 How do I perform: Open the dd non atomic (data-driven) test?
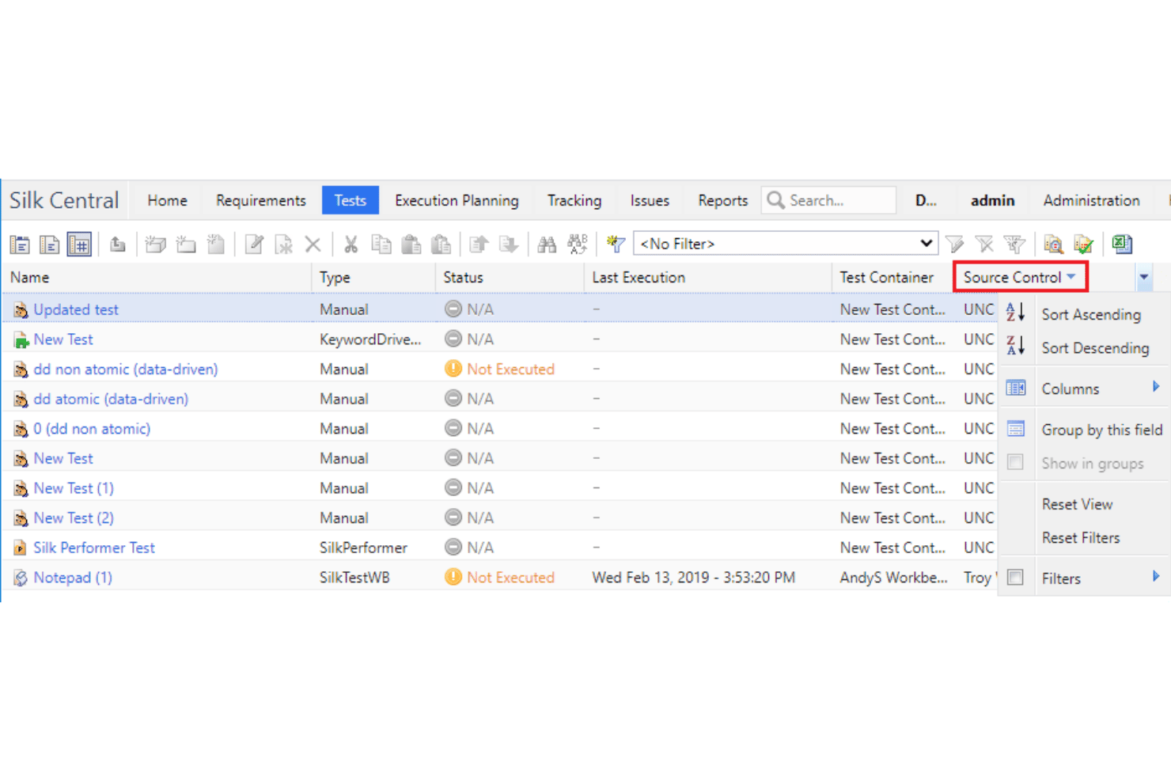pyautogui.click(x=125, y=370)
